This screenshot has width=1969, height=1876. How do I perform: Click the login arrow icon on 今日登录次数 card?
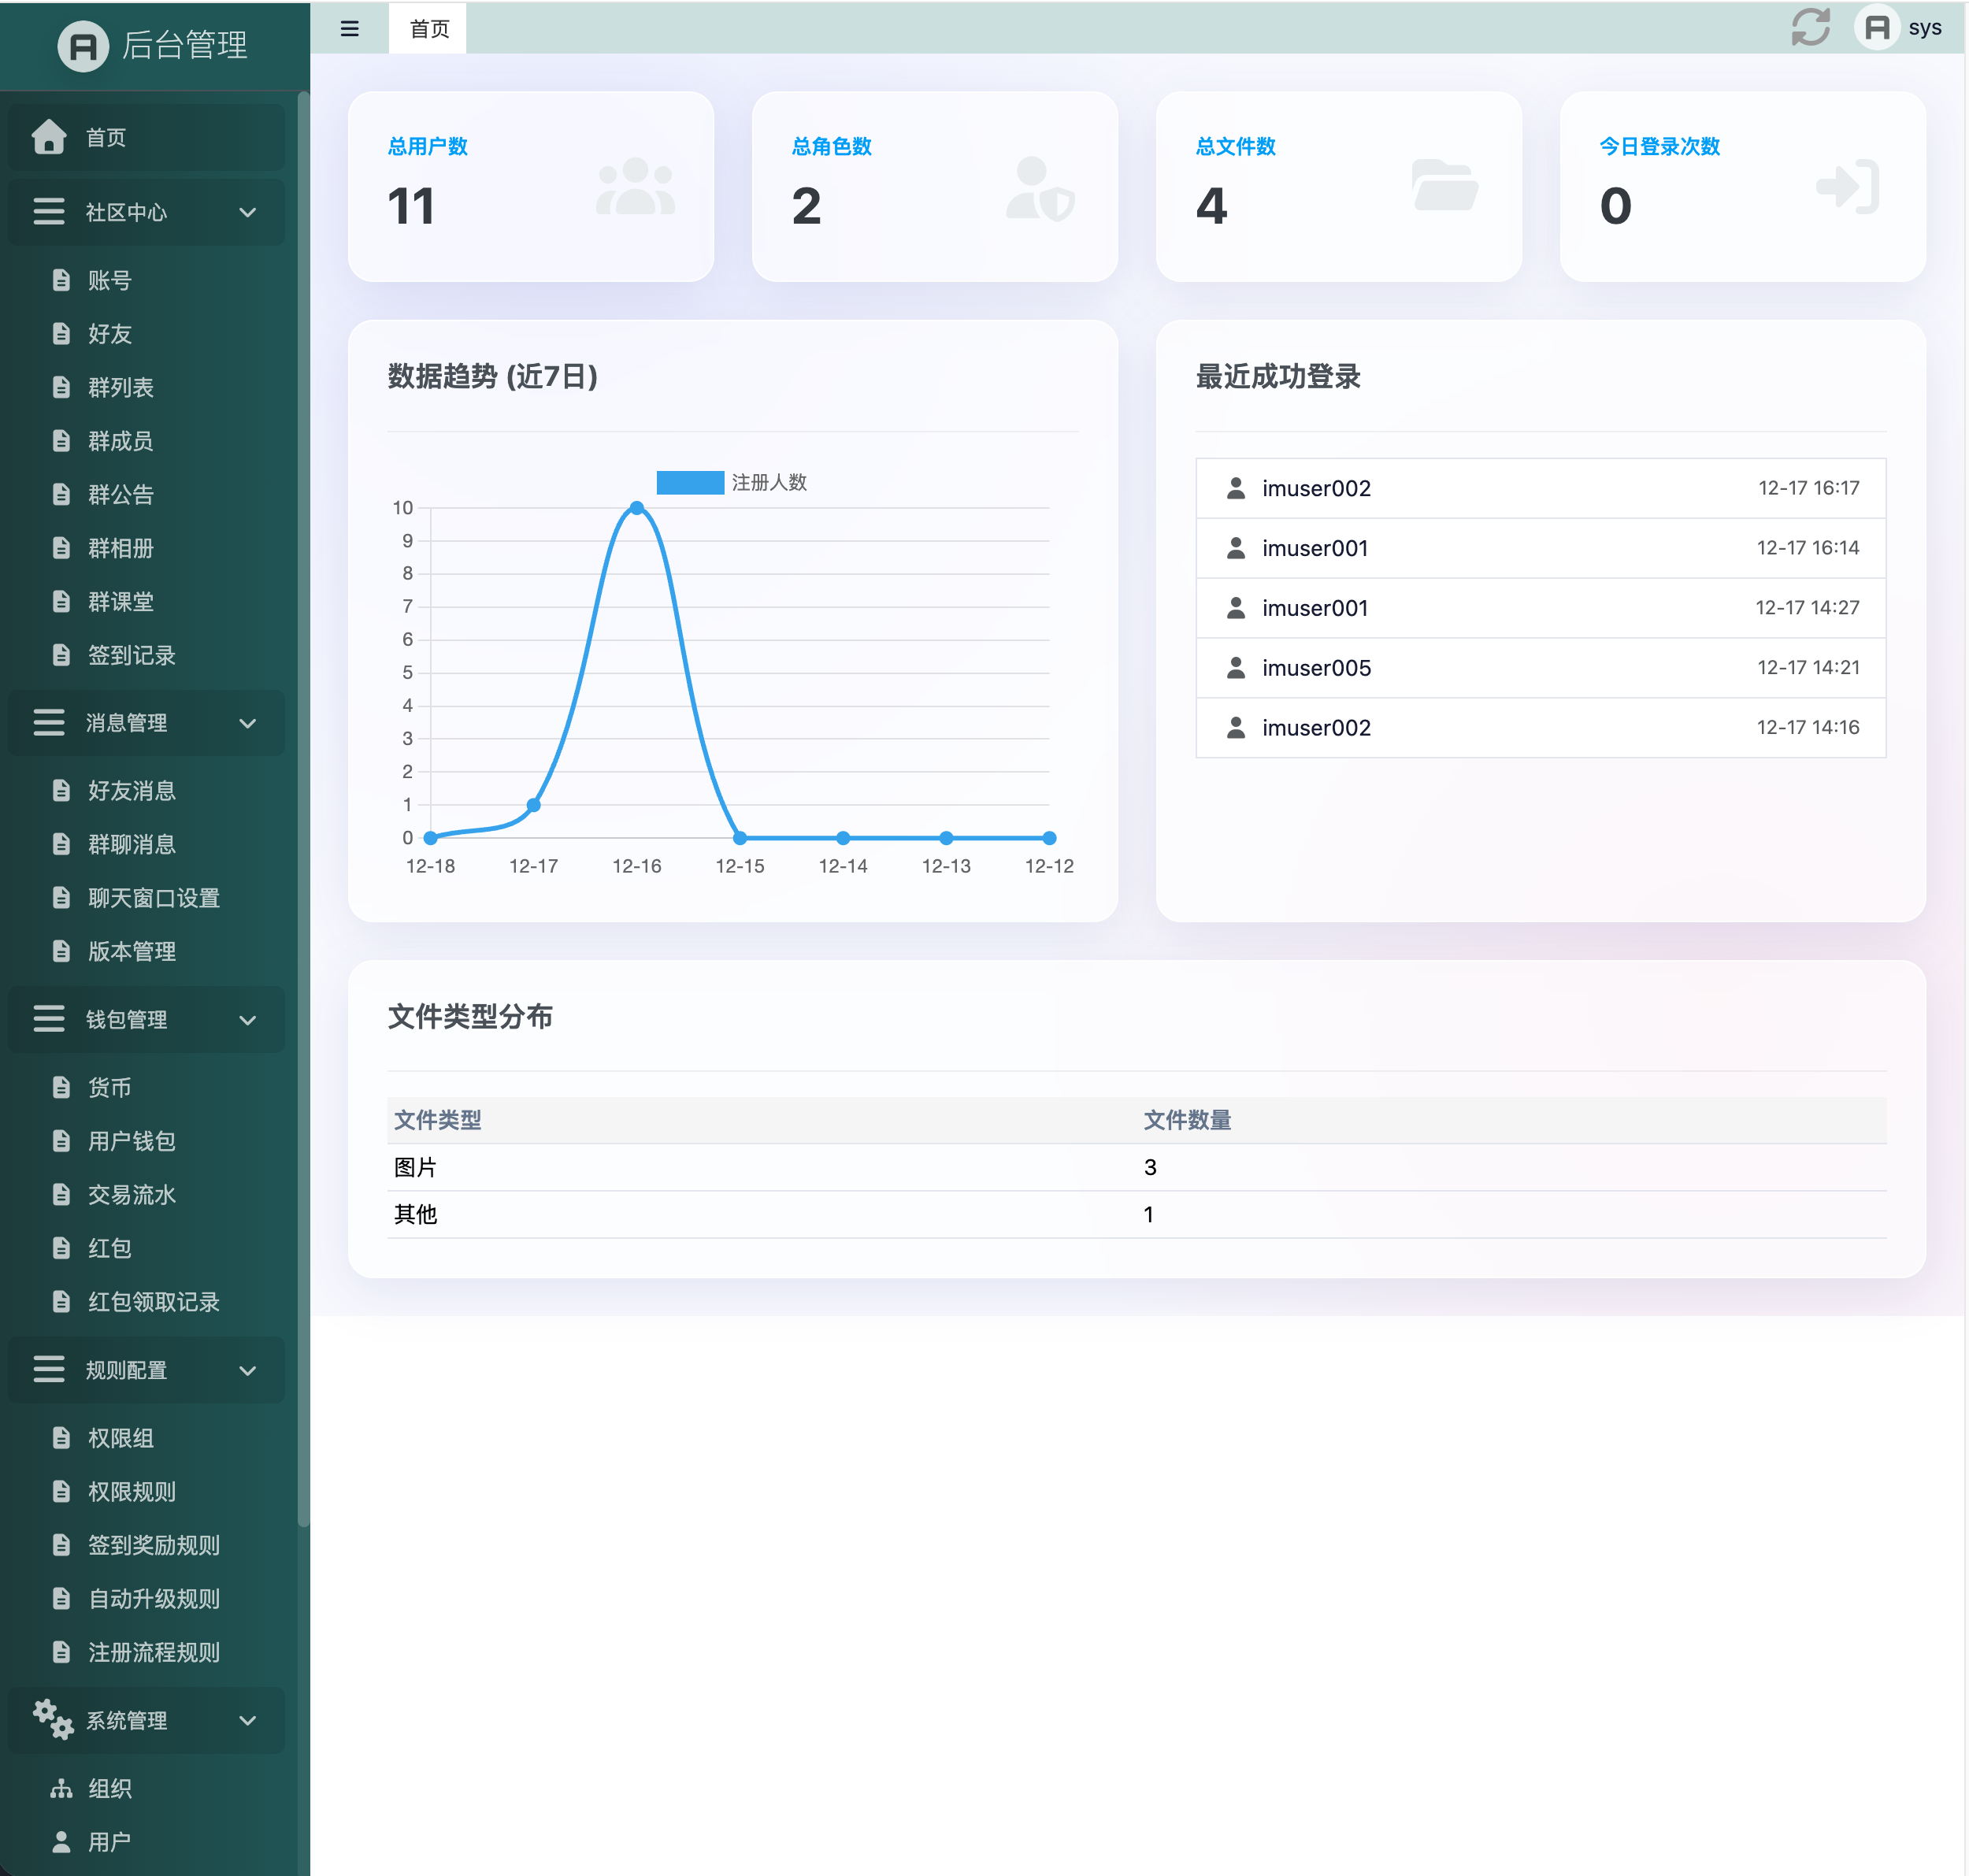1847,185
